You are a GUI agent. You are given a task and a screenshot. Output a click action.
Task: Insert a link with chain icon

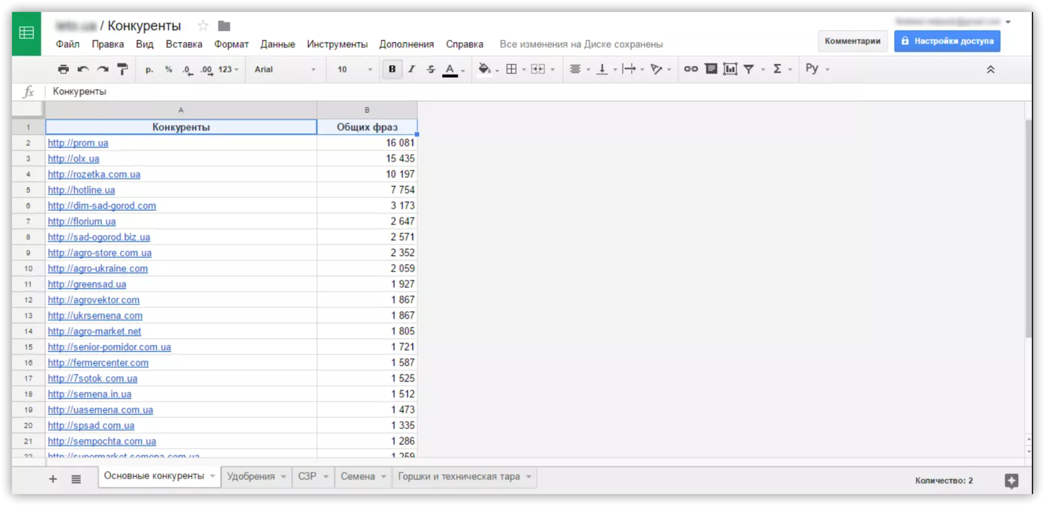(x=690, y=69)
